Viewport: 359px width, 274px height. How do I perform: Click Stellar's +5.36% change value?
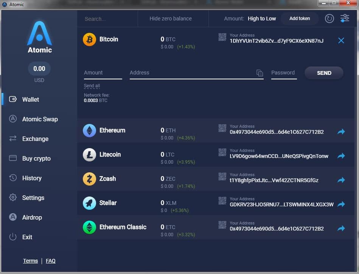(180, 211)
